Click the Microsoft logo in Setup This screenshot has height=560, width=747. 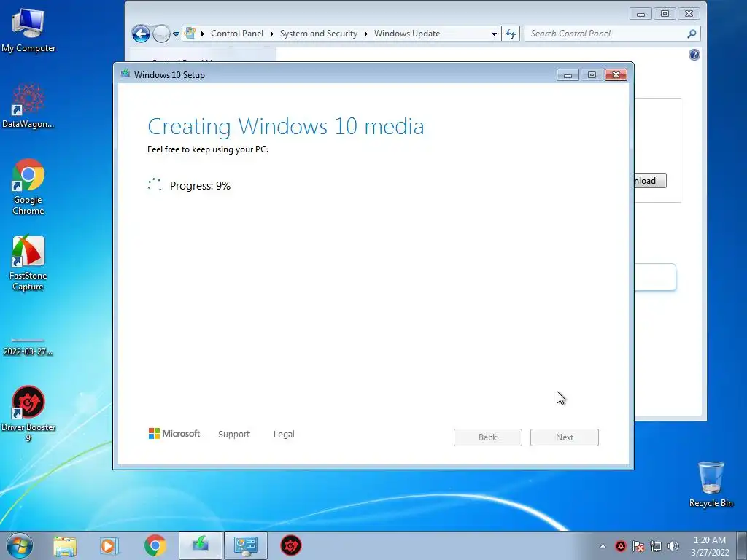pyautogui.click(x=174, y=434)
